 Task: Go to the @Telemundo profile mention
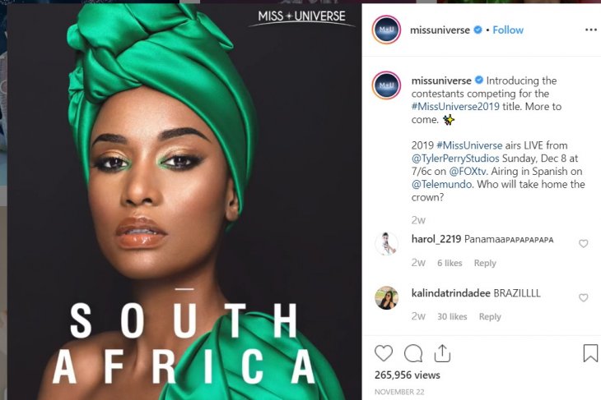tap(441, 185)
